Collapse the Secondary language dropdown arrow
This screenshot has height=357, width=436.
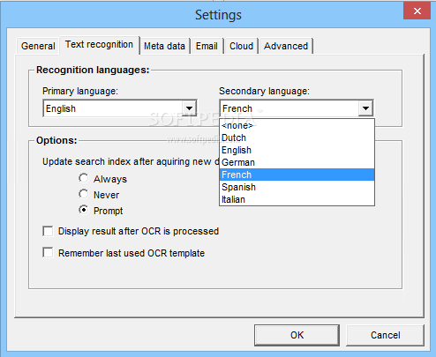click(365, 108)
